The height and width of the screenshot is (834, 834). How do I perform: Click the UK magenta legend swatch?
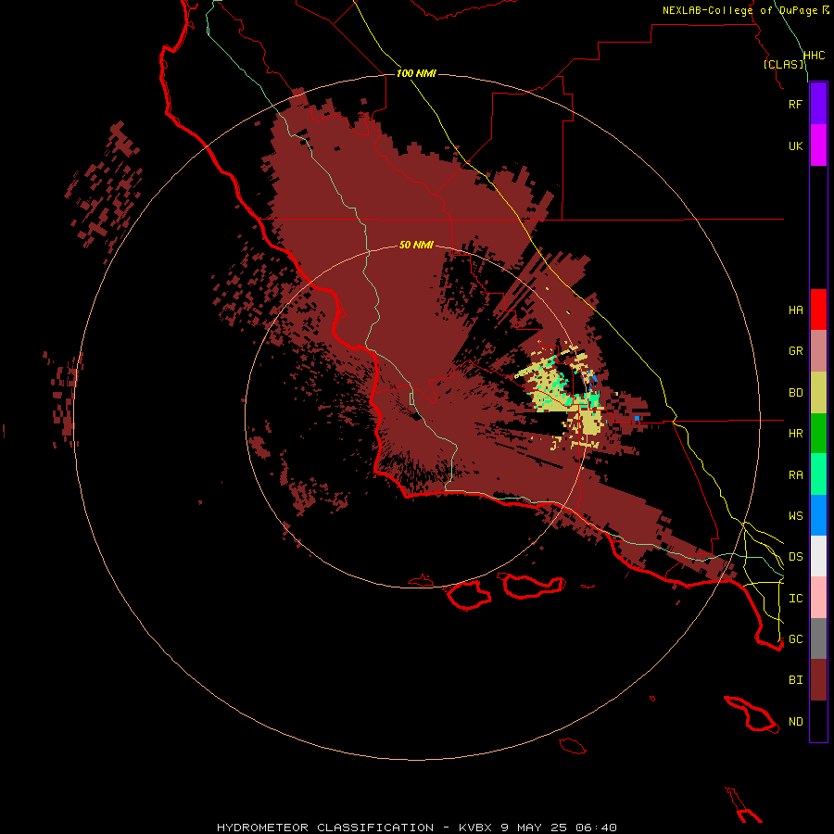click(x=818, y=145)
